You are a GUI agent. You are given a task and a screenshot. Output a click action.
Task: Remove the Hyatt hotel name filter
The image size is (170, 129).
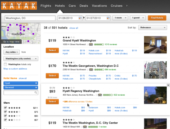tap(36, 83)
